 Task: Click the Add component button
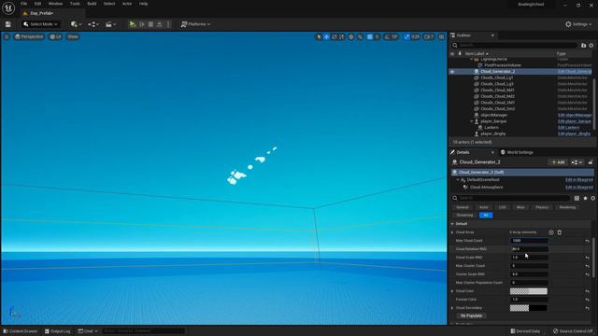(x=558, y=162)
